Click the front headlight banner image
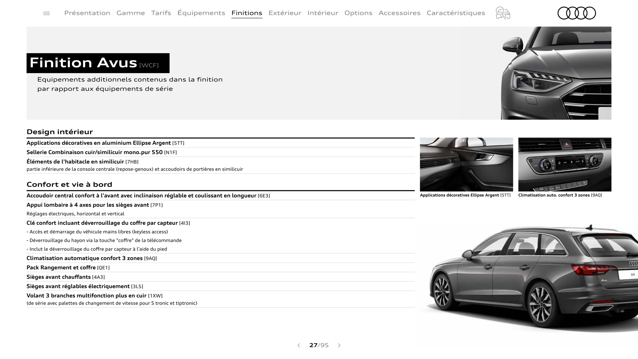This screenshot has height=359, width=638. coord(556,73)
